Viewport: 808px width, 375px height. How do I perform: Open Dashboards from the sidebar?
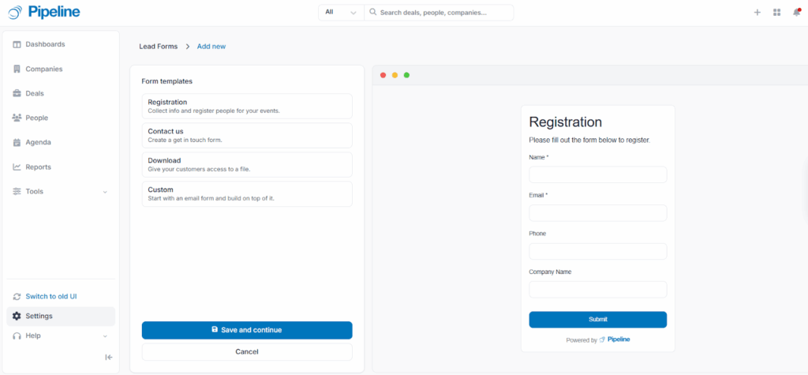click(x=45, y=44)
